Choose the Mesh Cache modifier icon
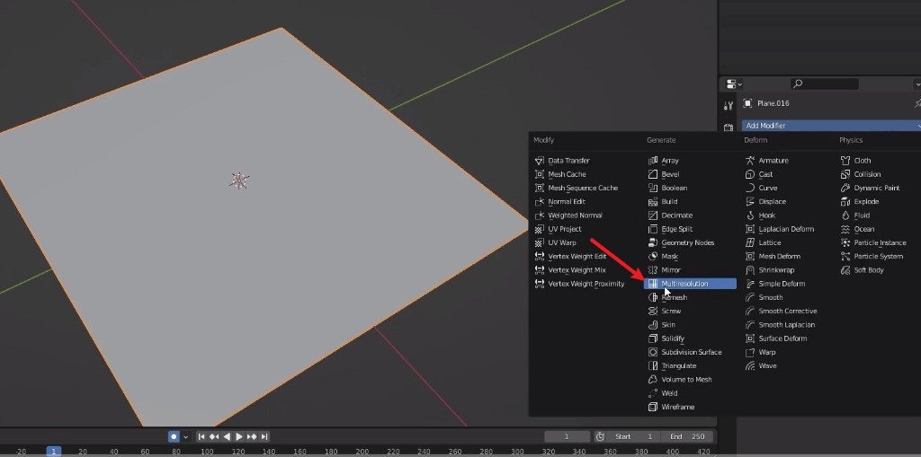The height and width of the screenshot is (457, 921). [540, 174]
